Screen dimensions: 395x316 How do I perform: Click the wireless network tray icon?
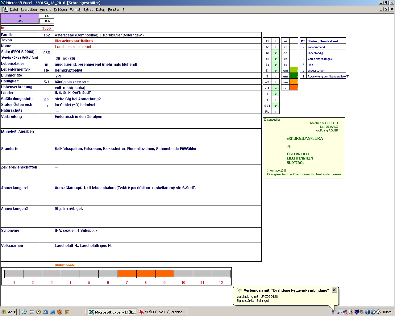(334, 312)
